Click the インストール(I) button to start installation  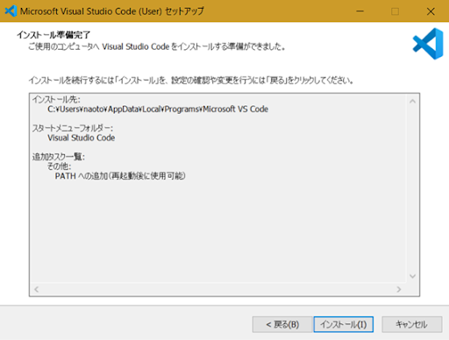344,324
